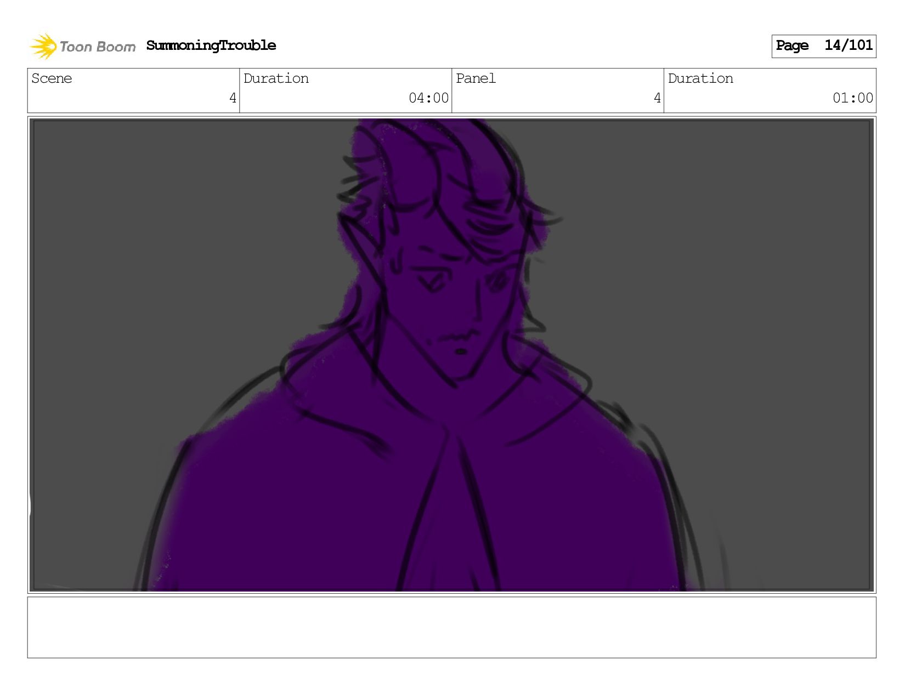Select the SummoningTrouble project title
The image size is (905, 699).
pos(211,46)
